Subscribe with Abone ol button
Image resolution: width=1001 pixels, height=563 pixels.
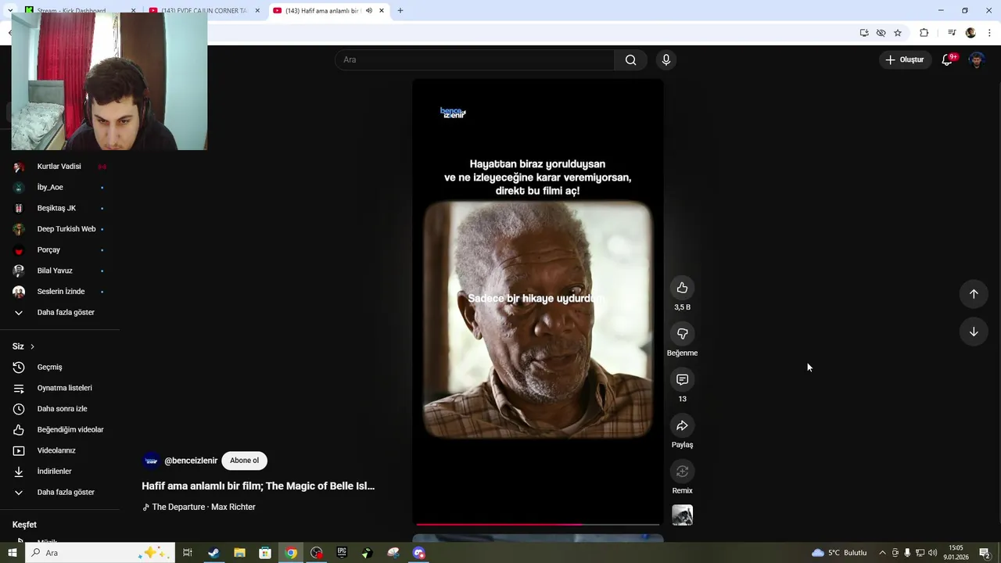244,461
